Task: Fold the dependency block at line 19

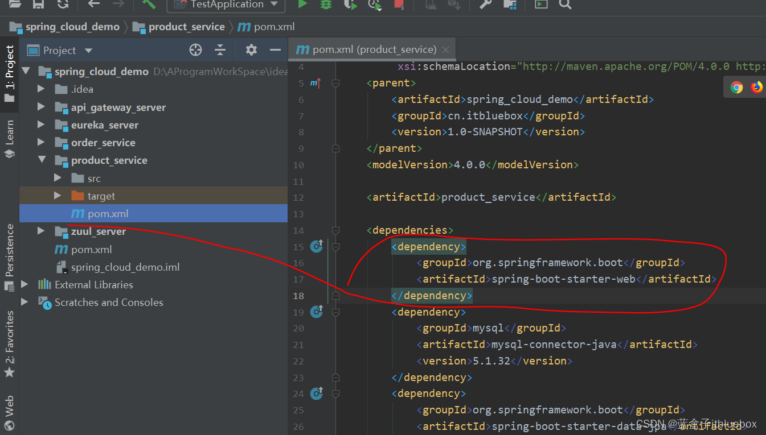Action: 336,312
